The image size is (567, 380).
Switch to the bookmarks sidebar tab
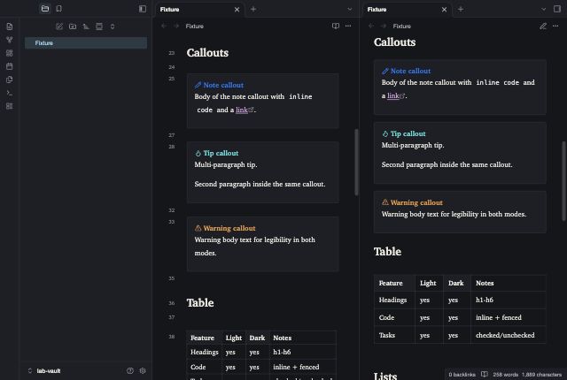pos(59,9)
